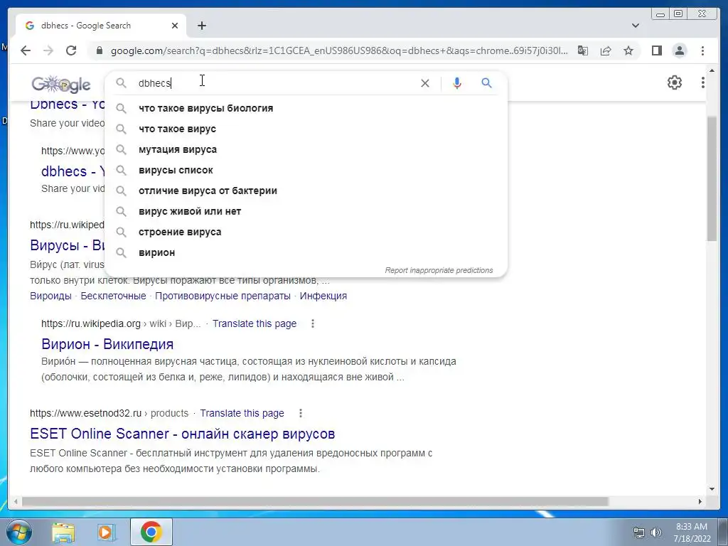Open the taskbar clock showing 8:33 AM
The image size is (728, 546).
point(692,532)
